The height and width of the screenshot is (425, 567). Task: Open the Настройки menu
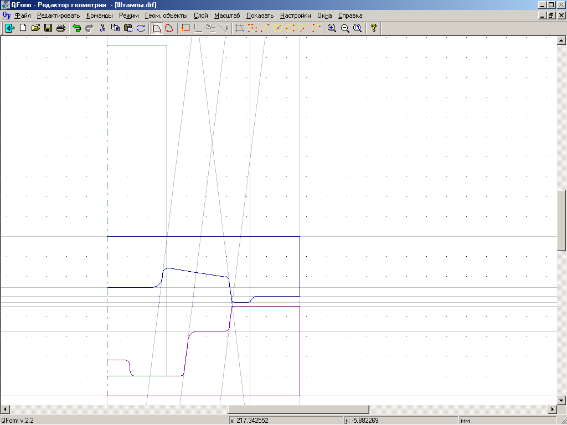pyautogui.click(x=296, y=15)
